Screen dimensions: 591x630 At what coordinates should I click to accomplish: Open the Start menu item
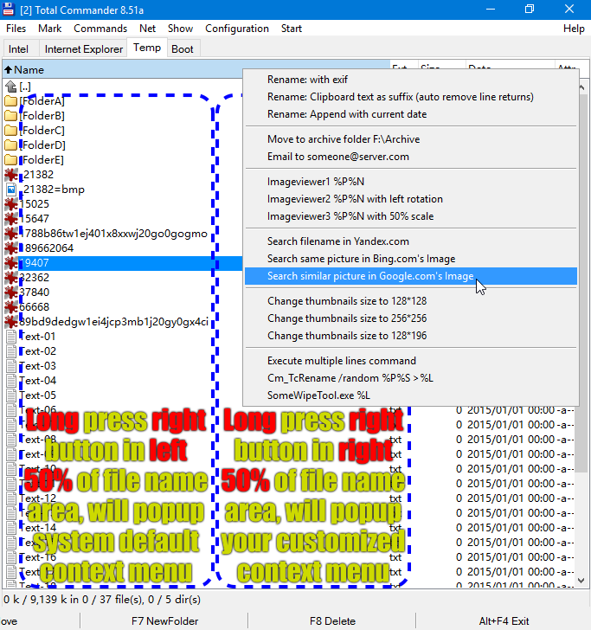[292, 29]
